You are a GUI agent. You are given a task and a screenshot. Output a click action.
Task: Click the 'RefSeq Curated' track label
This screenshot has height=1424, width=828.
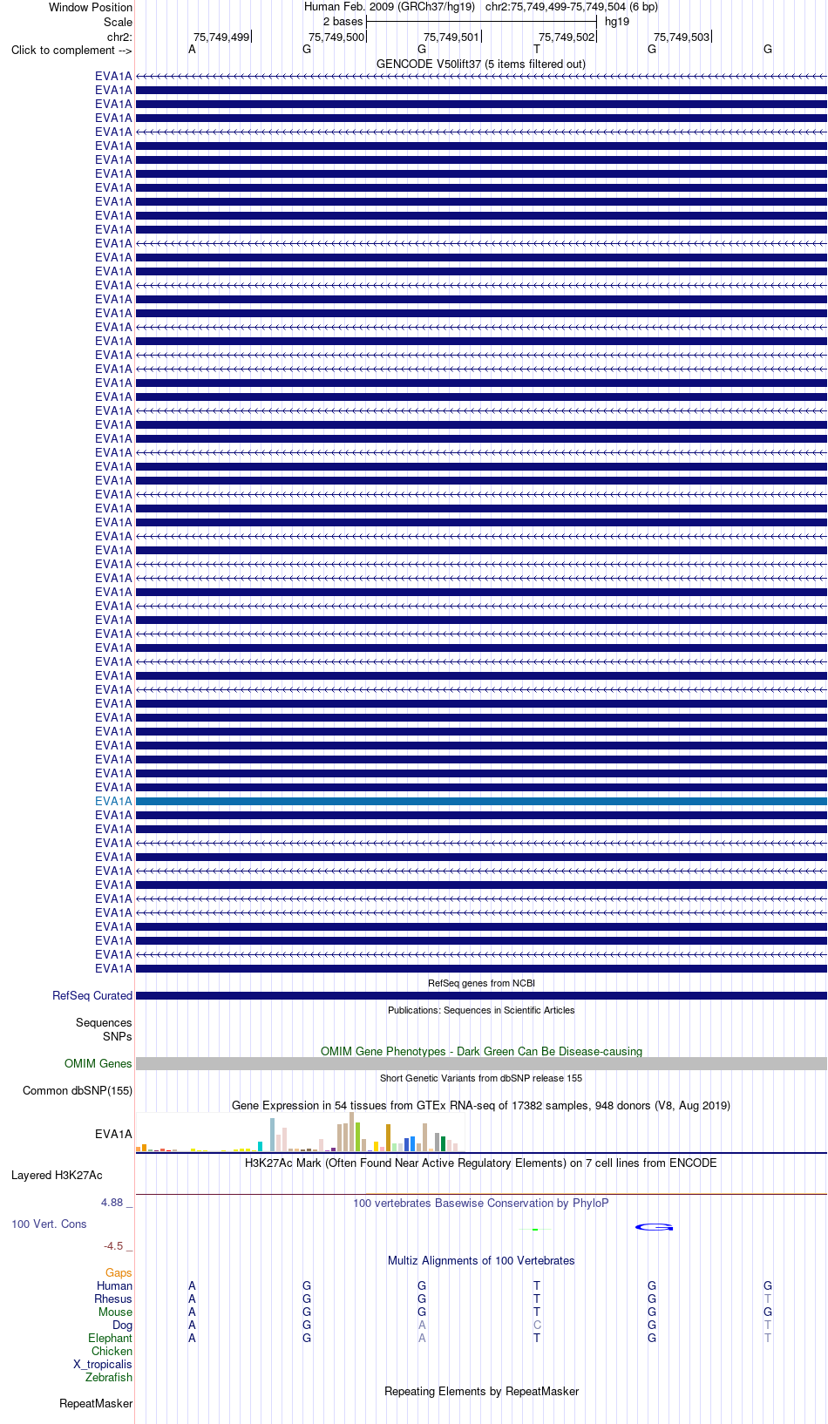92,995
